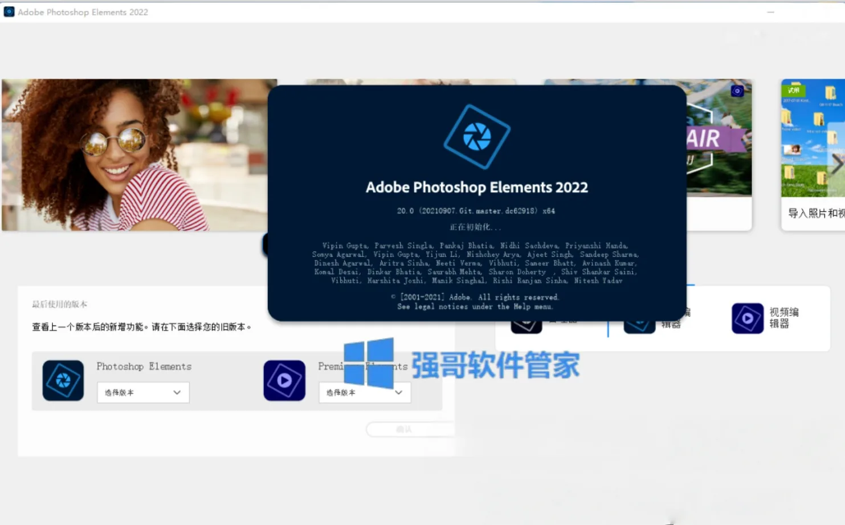Screen dimensions: 845x525
Task: Click the splash screen aperture logo
Action: coord(477,137)
